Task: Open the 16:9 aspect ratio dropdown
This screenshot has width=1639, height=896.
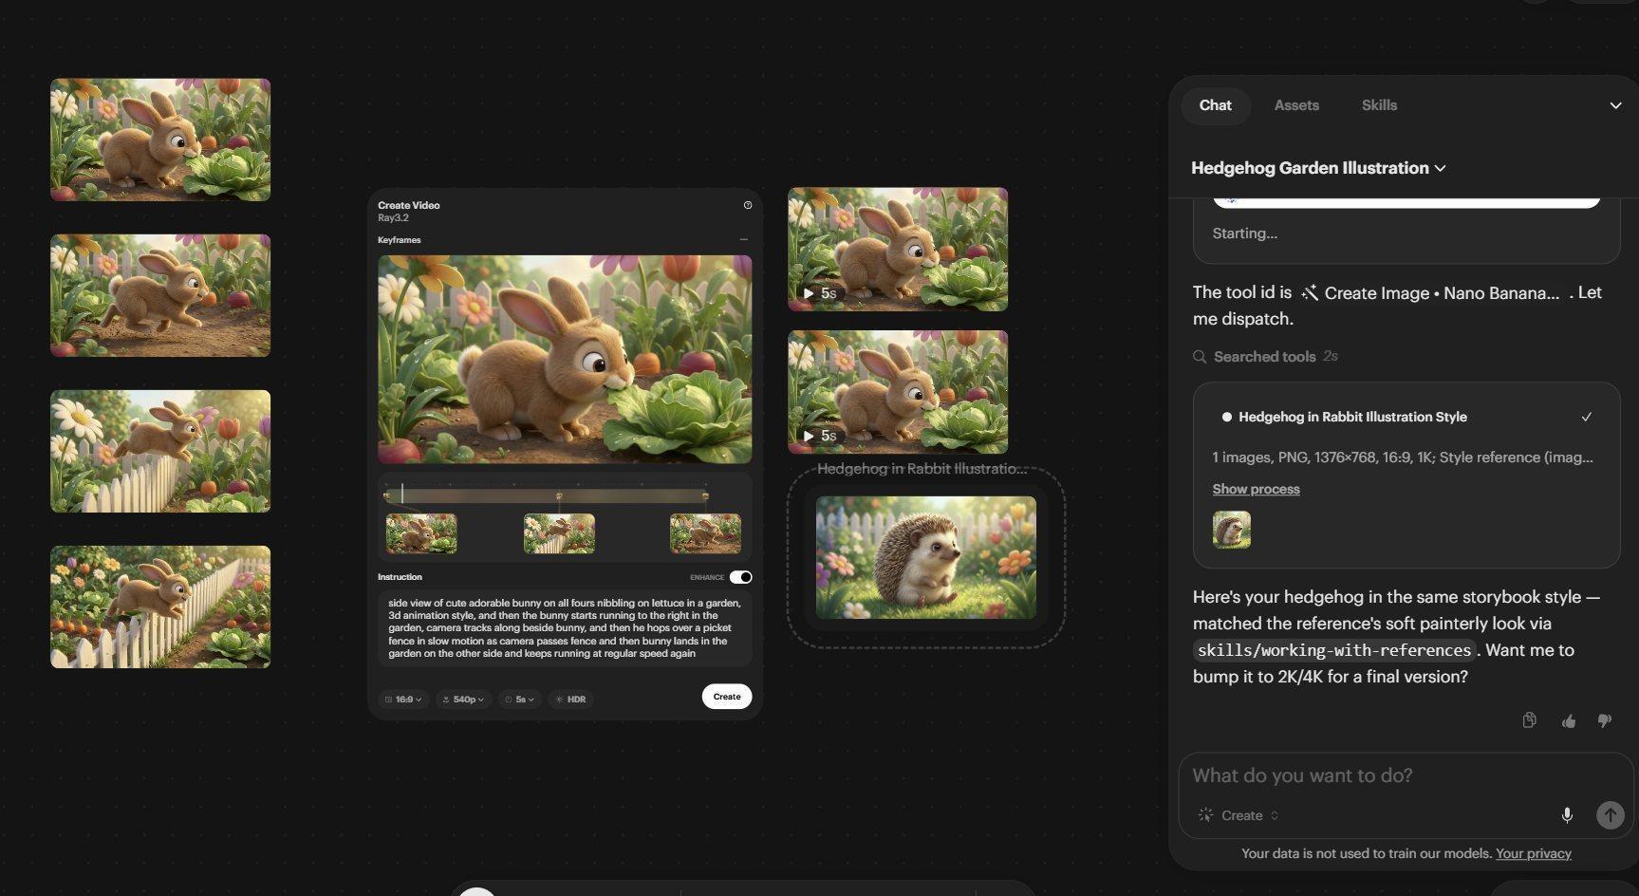Action: pyautogui.click(x=403, y=700)
